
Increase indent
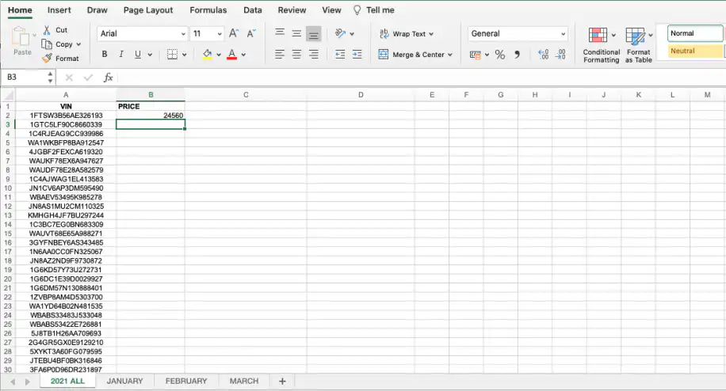(x=357, y=54)
